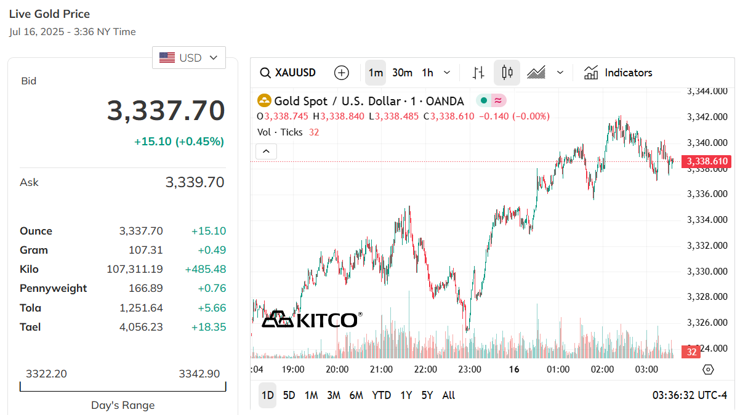Image resolution: width=740 pixels, height=415 pixels.
Task: Click the chart settings hexagon icon
Action: coord(708,369)
